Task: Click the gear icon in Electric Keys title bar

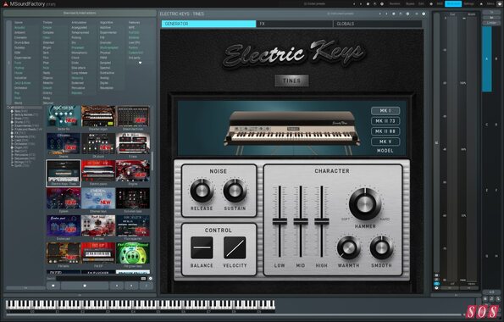Action: pyautogui.click(x=407, y=14)
